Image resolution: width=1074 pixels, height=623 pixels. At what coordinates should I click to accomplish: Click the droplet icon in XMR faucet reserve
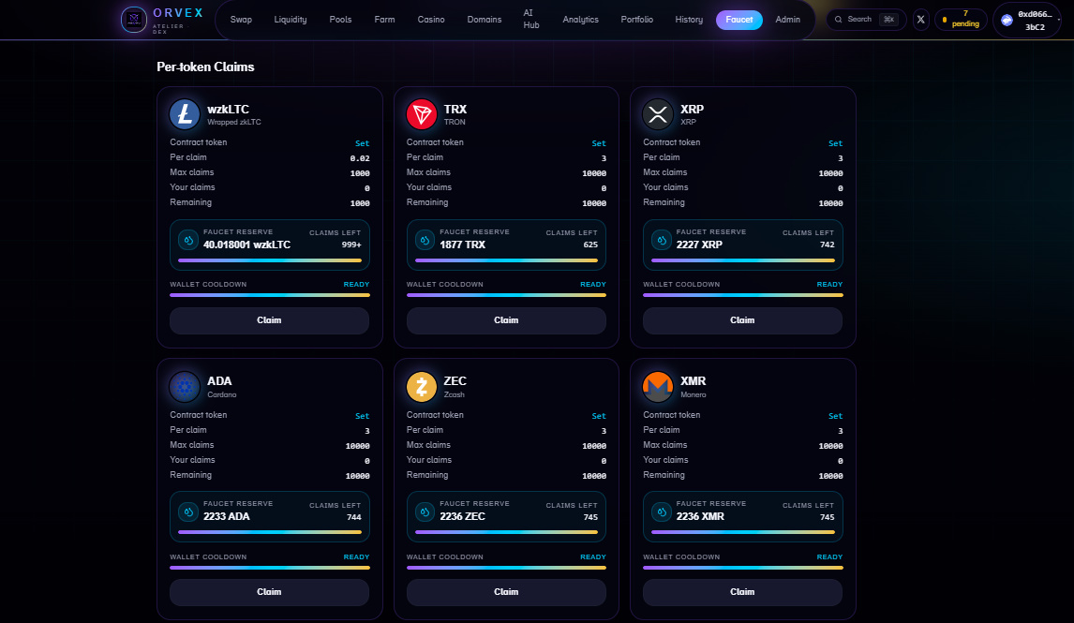tap(661, 512)
